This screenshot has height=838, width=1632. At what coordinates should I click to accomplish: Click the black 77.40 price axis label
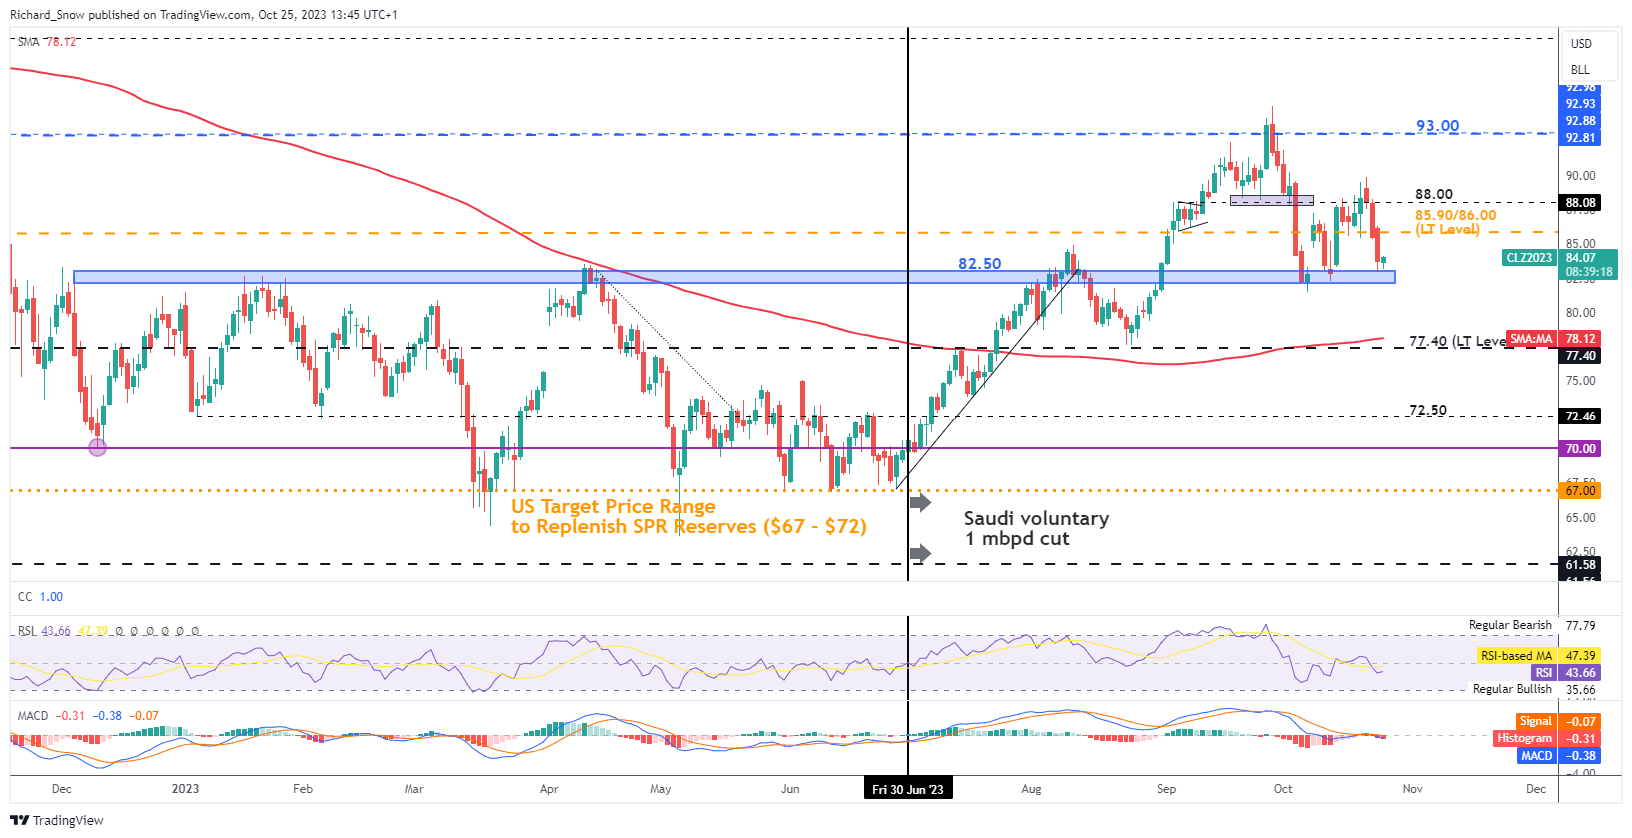(1580, 356)
